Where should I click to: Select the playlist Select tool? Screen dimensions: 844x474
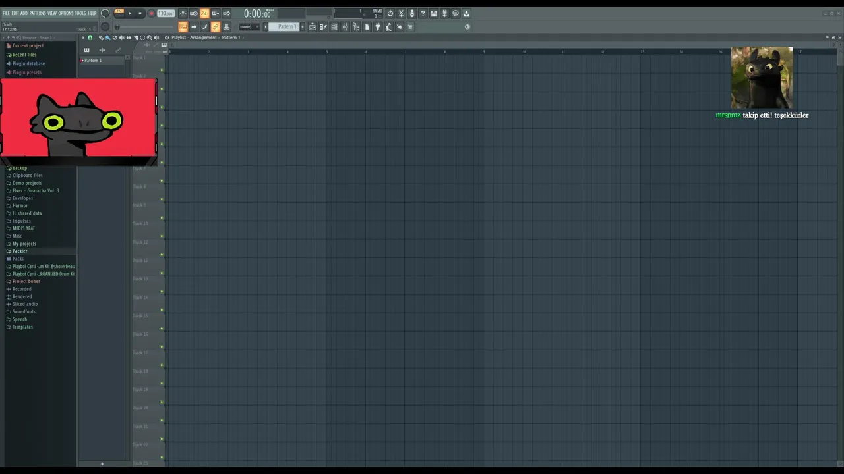[x=142, y=38]
